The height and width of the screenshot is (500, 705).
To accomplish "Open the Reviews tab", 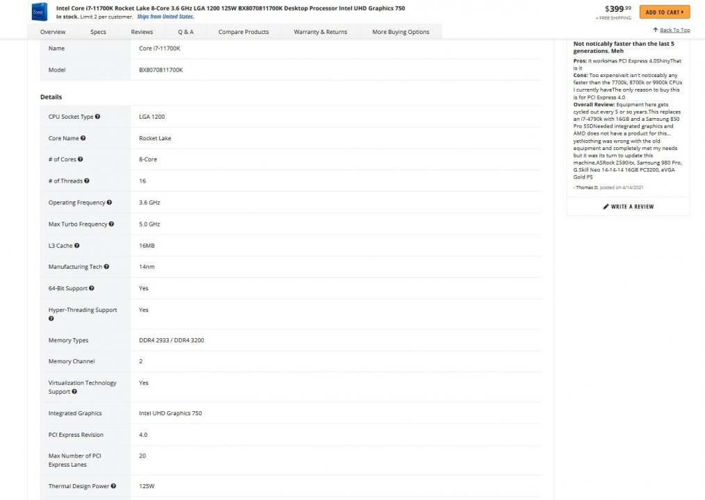I will (141, 31).
